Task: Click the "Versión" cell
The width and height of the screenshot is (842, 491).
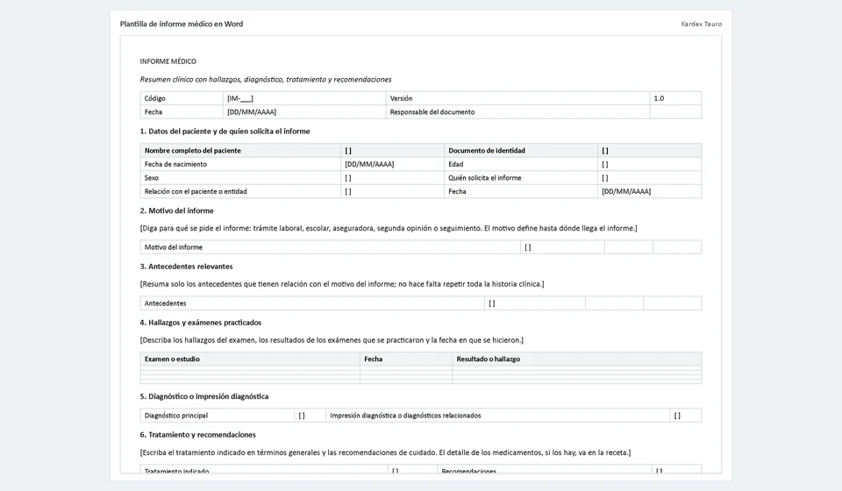Action: [517, 98]
